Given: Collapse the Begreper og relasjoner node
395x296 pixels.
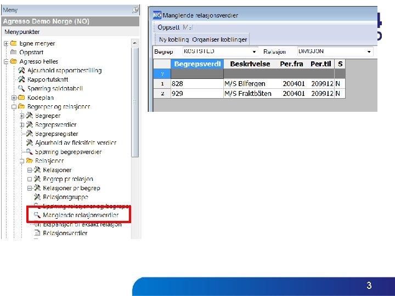Looking at the screenshot, I should [14, 107].
